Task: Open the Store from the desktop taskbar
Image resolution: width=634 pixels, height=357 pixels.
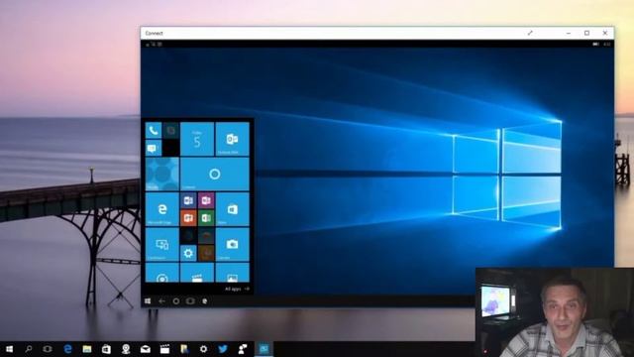Action: (106, 349)
